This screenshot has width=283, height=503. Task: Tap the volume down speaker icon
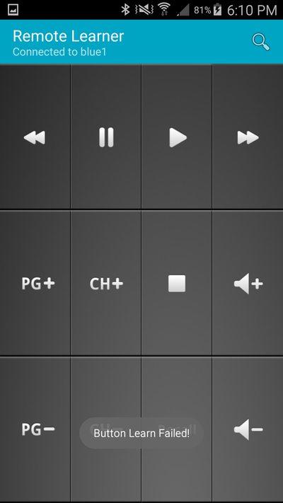248,429
